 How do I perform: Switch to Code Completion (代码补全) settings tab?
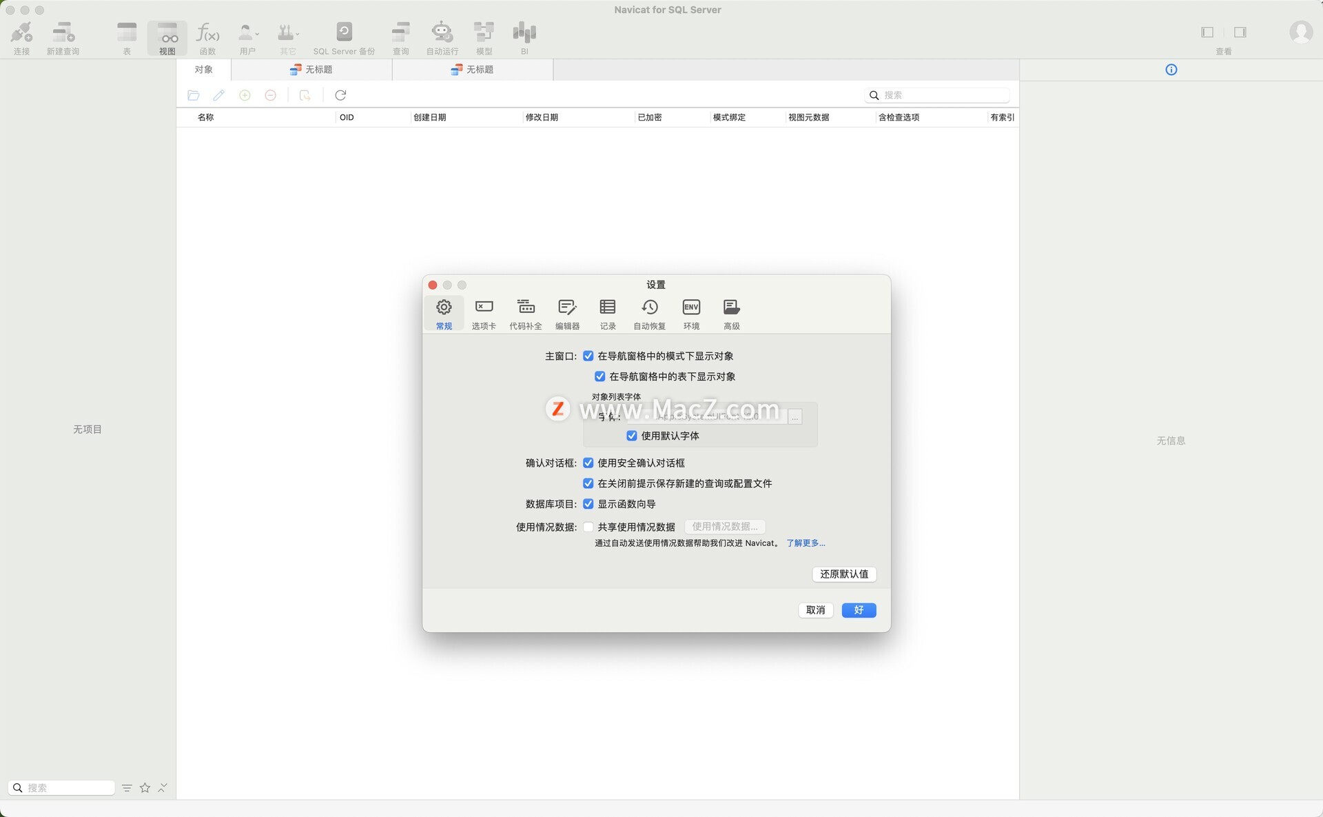point(526,314)
